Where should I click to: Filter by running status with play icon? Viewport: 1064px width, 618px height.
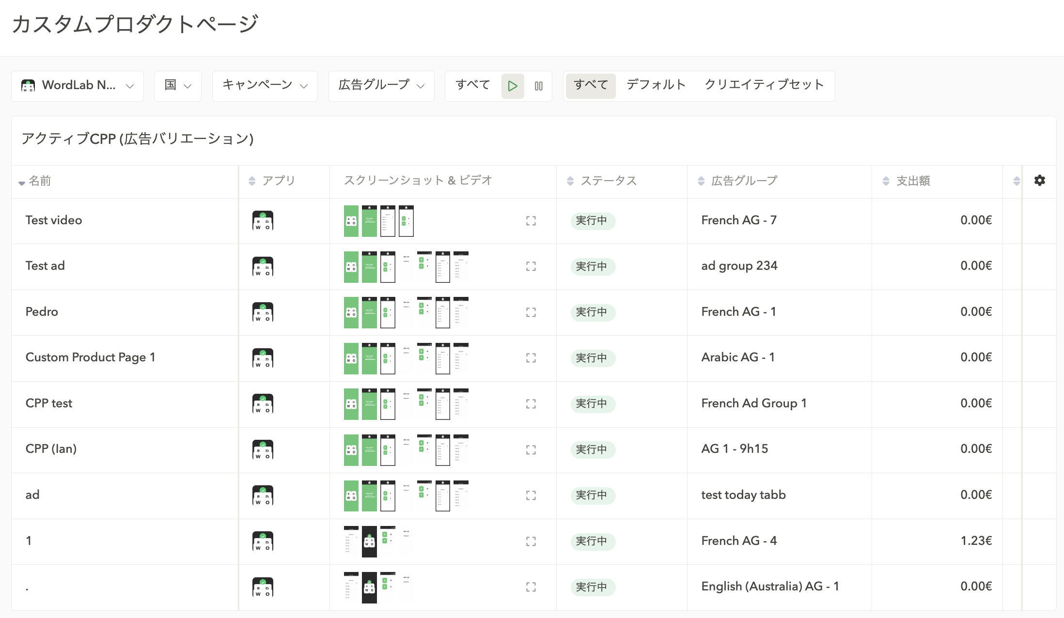513,86
